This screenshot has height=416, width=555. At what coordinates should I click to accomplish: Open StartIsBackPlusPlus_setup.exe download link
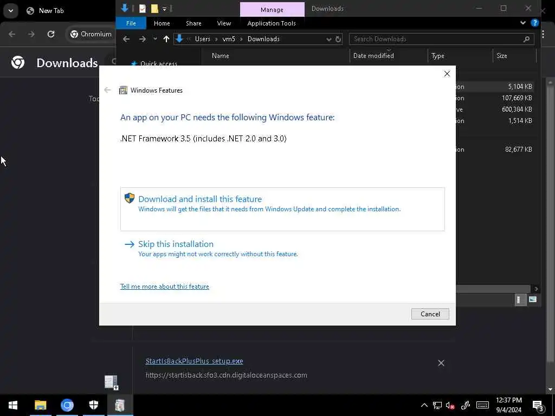pyautogui.click(x=195, y=361)
